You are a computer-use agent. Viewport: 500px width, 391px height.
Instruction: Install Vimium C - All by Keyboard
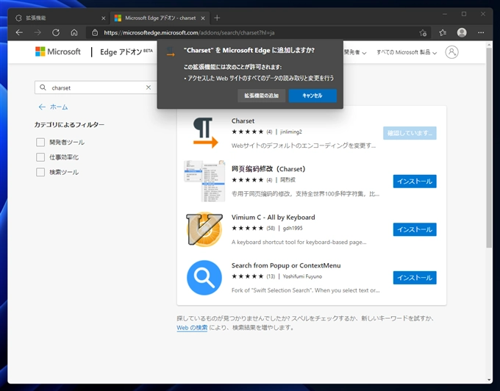415,229
